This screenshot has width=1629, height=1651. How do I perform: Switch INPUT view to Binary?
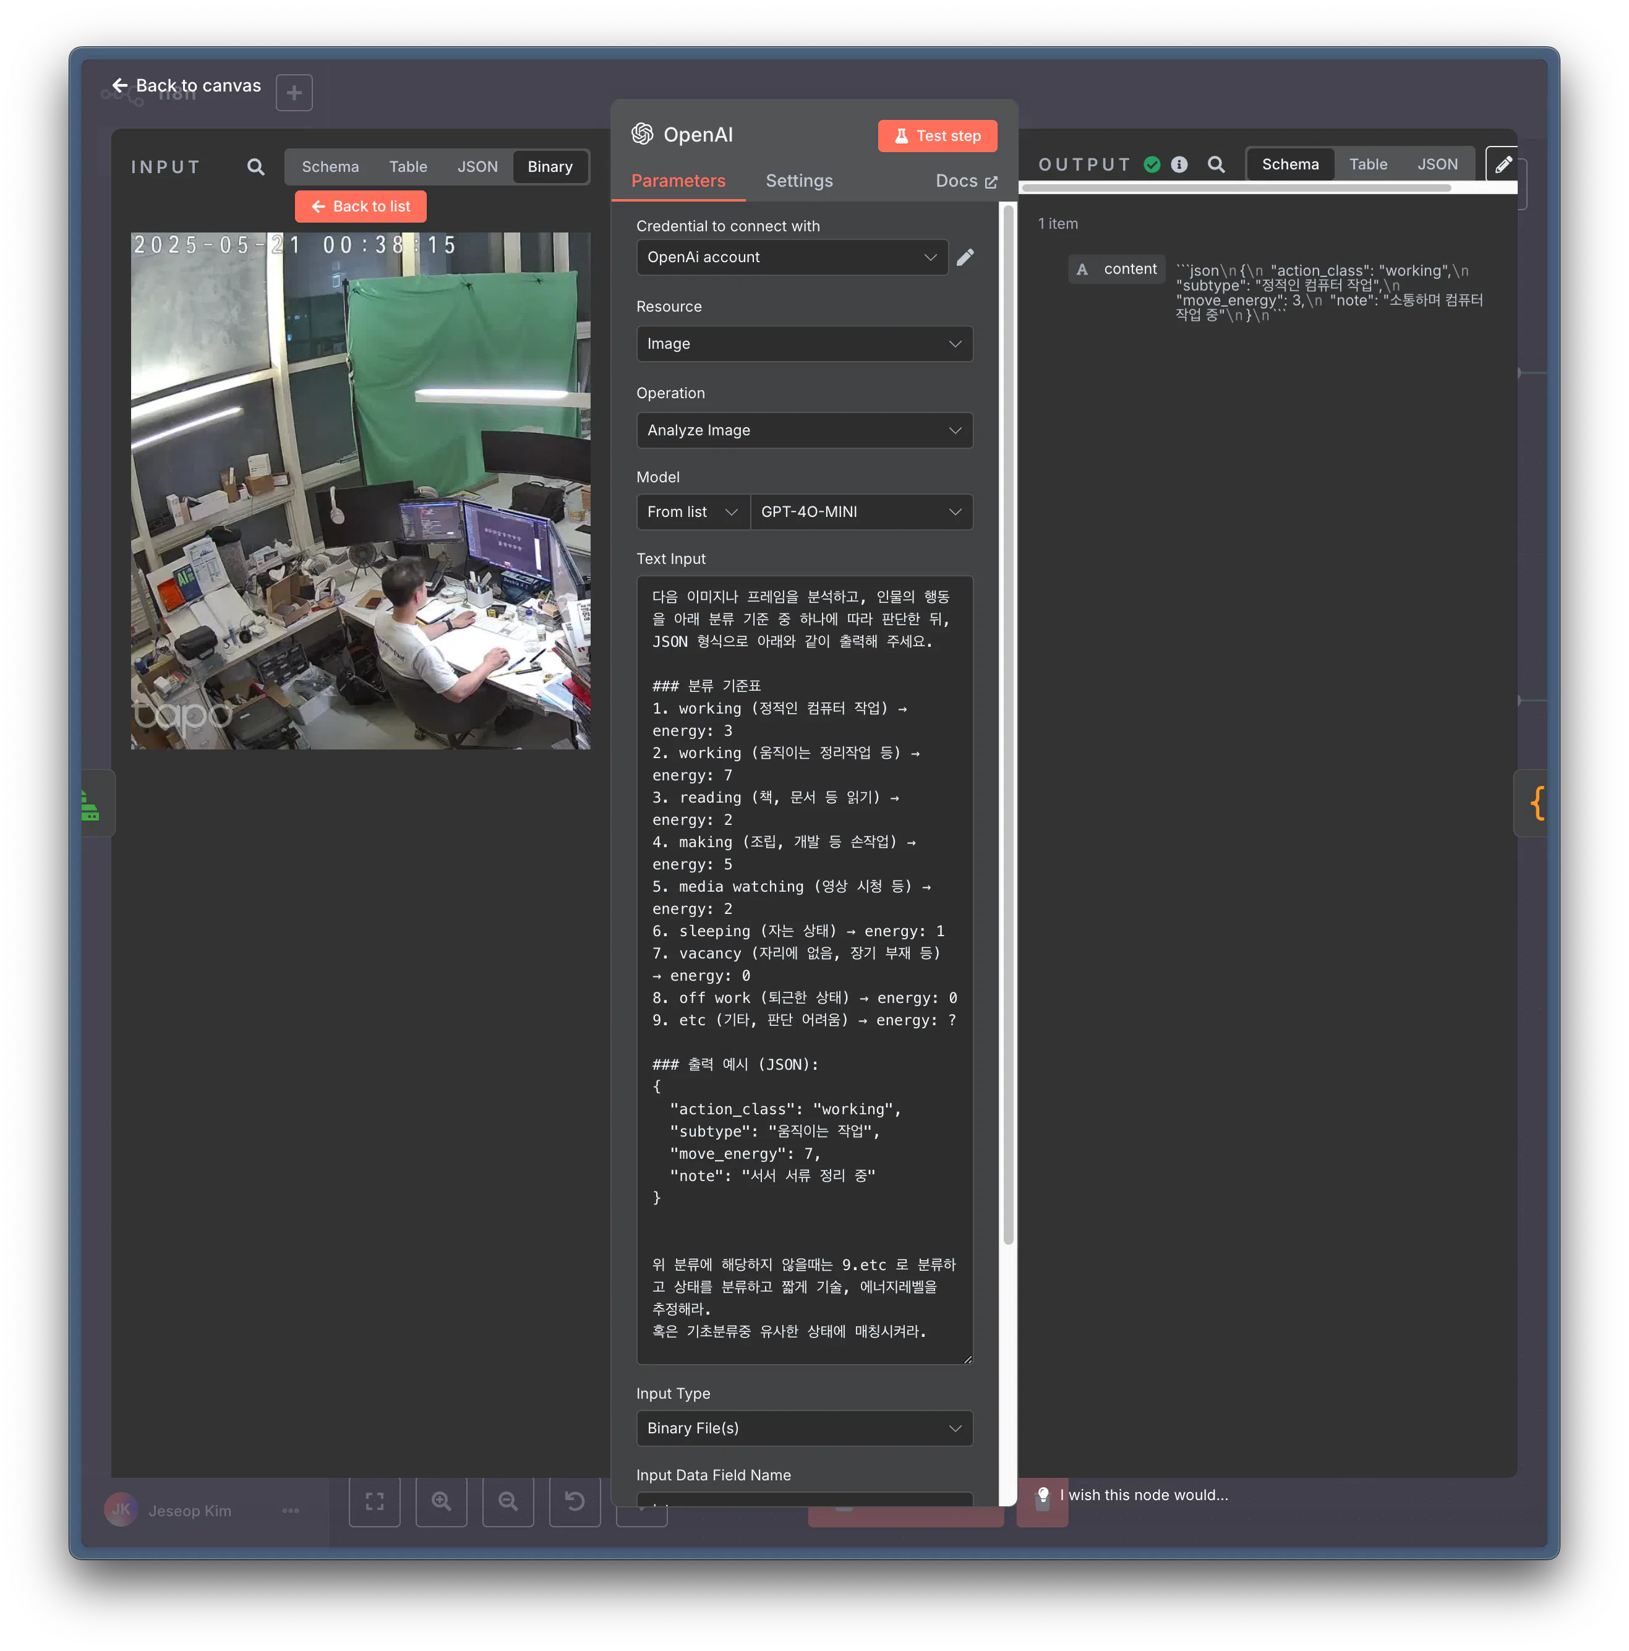click(x=550, y=166)
